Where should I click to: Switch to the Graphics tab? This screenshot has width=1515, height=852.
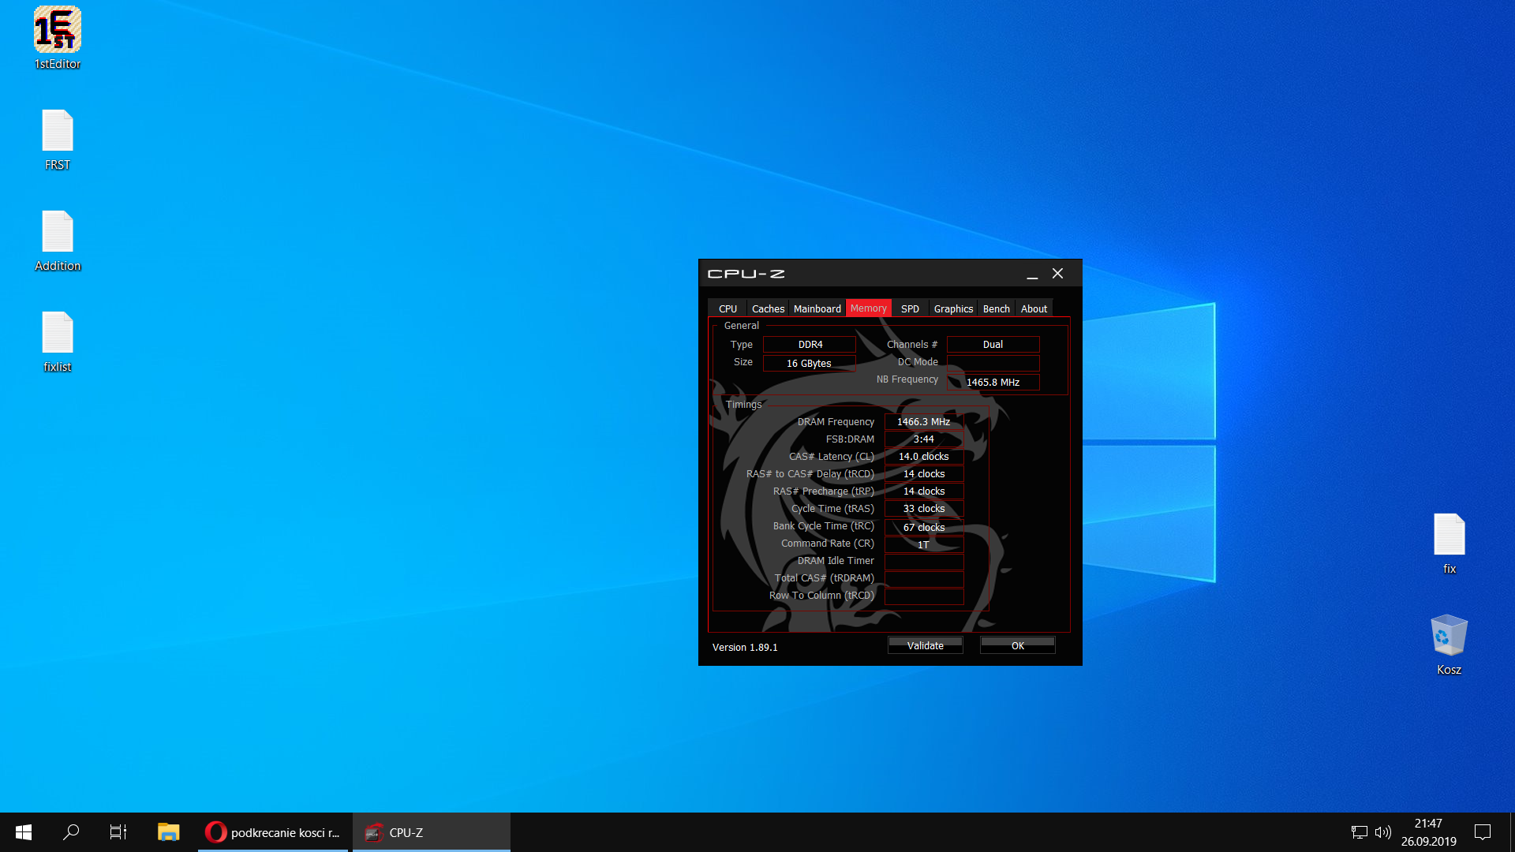pos(953,308)
